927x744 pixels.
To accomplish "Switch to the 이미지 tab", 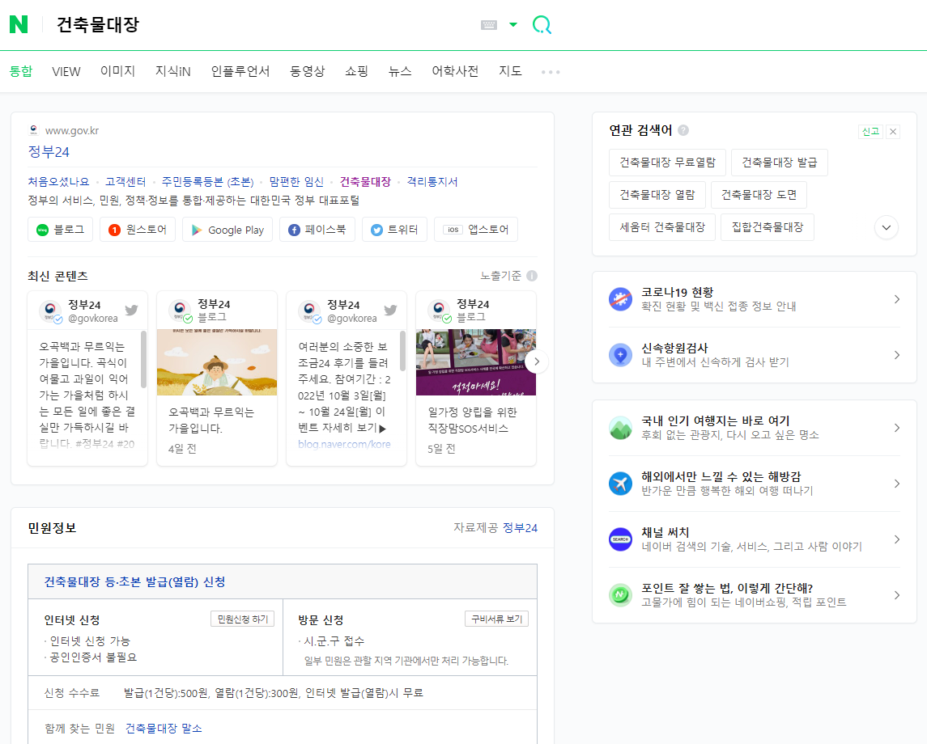I will (117, 71).
